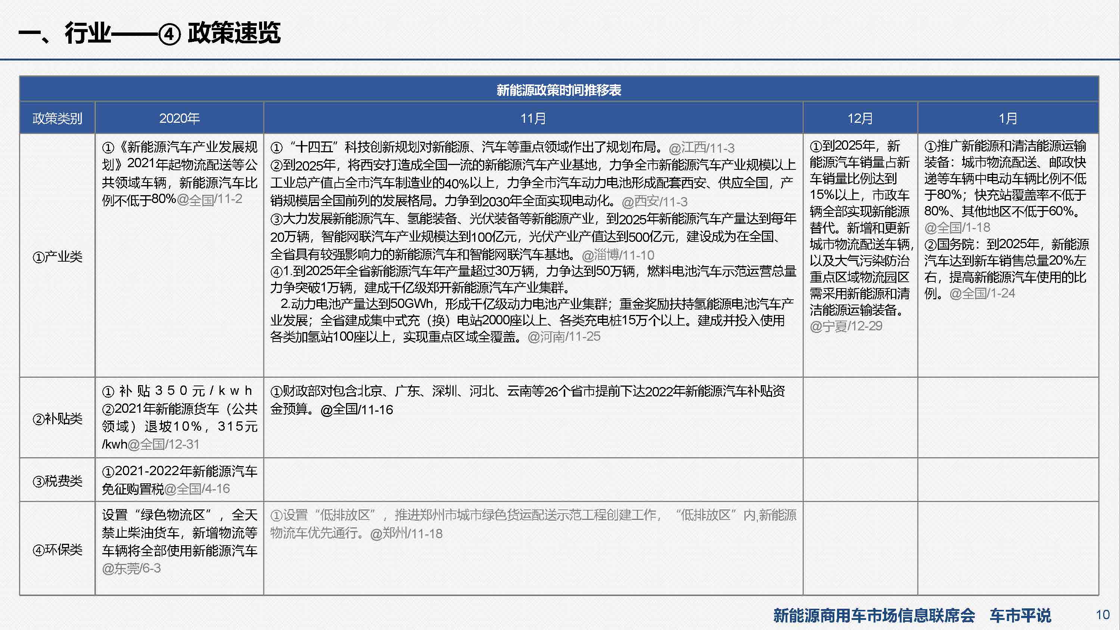This screenshot has height=630, width=1120.
Task: Click the @河南/11-25 source tag
Action: click(x=564, y=337)
